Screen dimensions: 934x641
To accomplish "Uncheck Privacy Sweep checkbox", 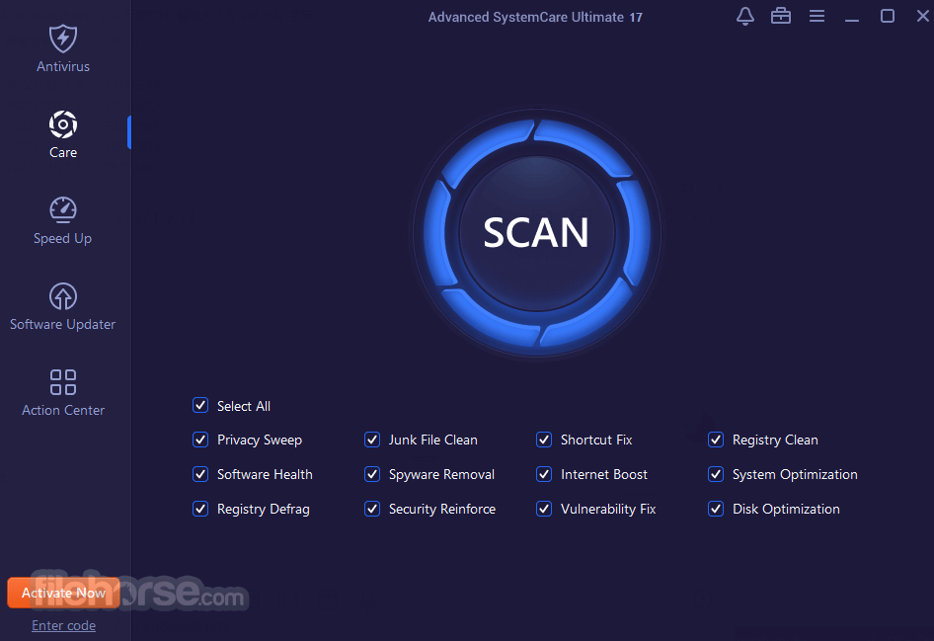I will pyautogui.click(x=200, y=440).
